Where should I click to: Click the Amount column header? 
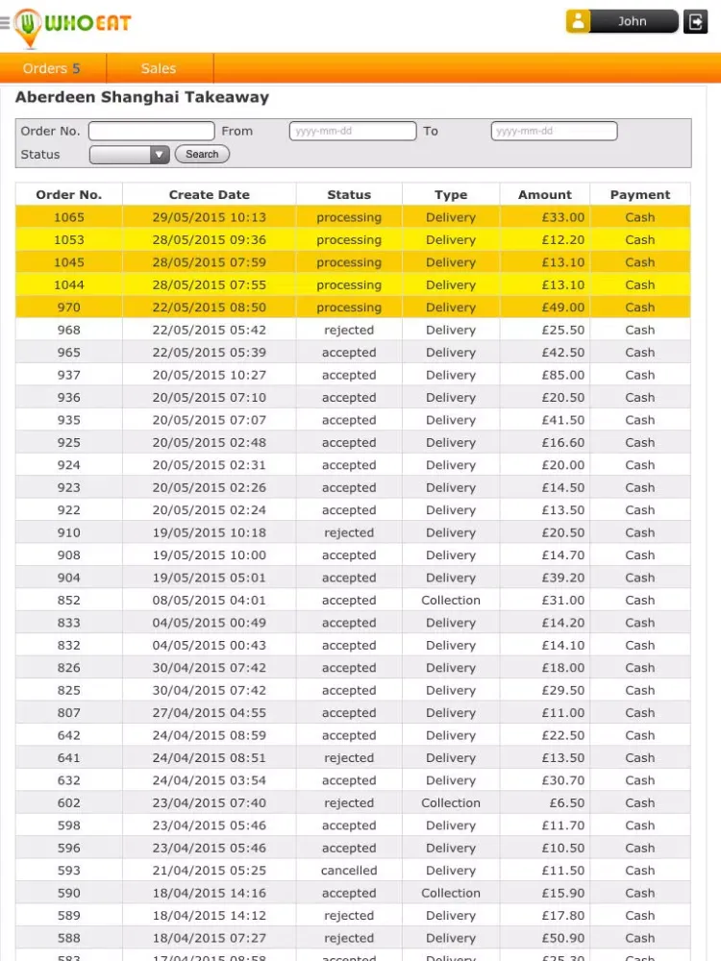coord(544,195)
